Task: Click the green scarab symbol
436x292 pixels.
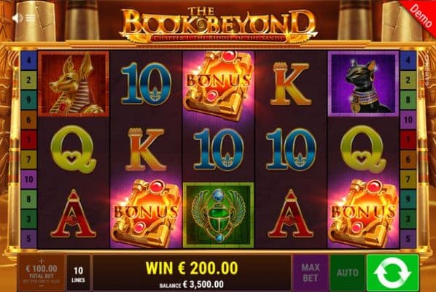Action: (218, 215)
